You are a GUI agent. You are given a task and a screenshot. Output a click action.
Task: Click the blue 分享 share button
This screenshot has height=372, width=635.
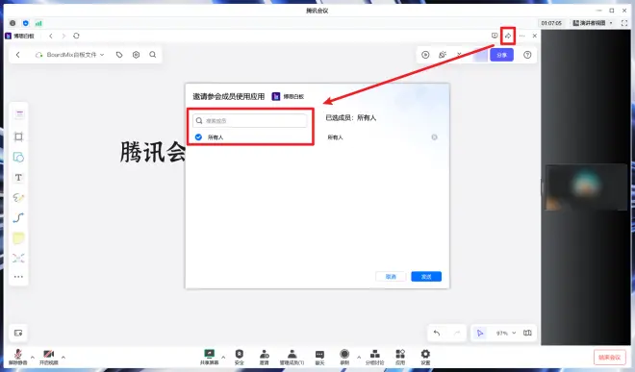[502, 55]
